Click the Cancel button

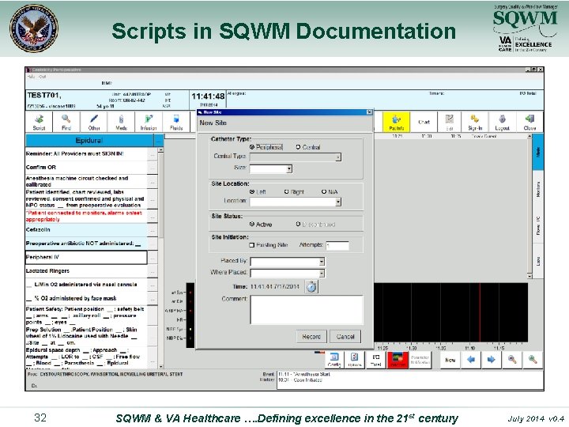(x=345, y=337)
